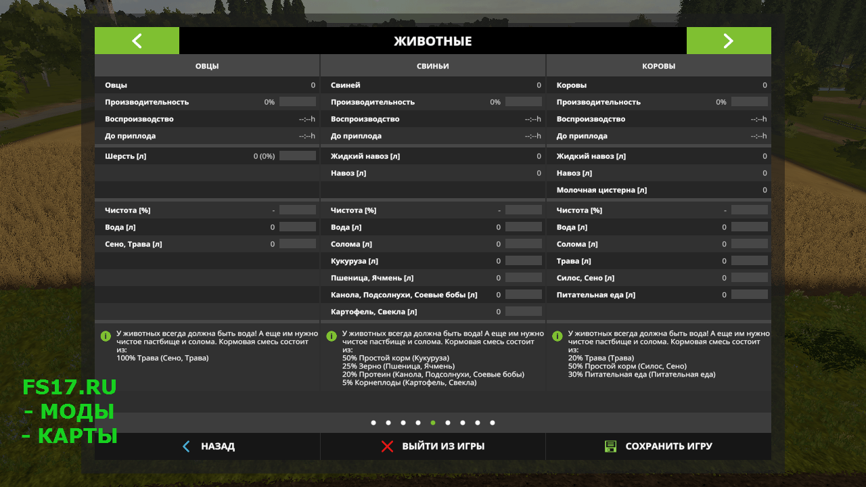
Task: Jump to second page dot
Action: (388, 423)
